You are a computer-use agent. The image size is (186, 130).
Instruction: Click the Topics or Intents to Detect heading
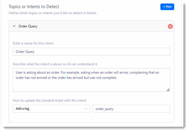pos(34,6)
